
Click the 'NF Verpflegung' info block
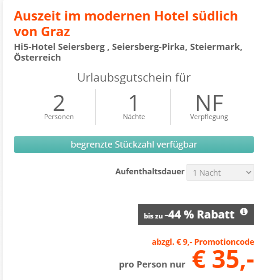pyautogui.click(x=209, y=107)
